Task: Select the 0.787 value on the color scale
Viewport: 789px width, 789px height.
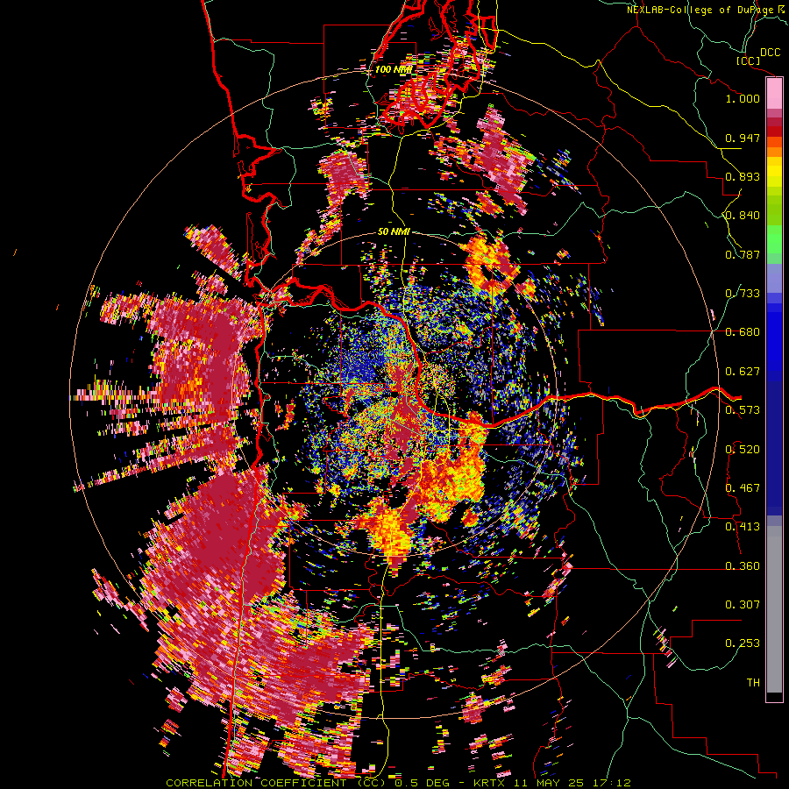Action: [x=743, y=254]
